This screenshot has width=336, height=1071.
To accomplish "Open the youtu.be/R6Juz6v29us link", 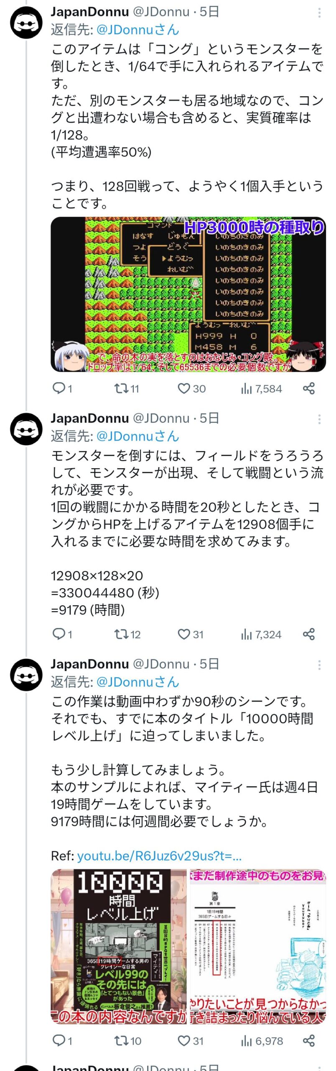I will [159, 856].
